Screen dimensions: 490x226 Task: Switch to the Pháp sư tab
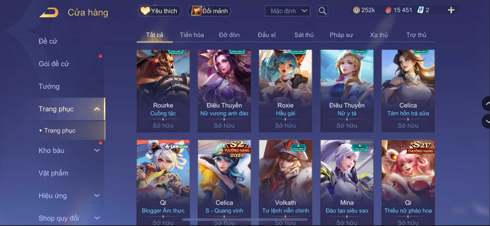[x=341, y=35]
